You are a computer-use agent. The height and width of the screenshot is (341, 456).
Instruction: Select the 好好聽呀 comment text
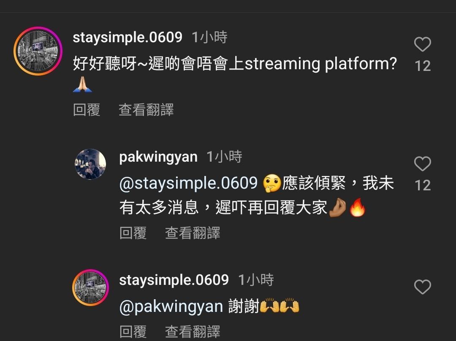(235, 74)
